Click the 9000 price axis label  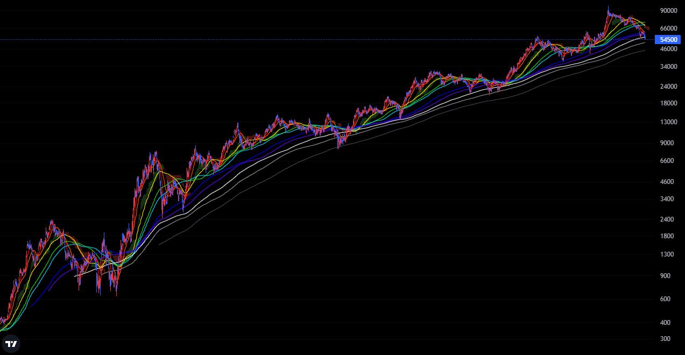pos(668,143)
